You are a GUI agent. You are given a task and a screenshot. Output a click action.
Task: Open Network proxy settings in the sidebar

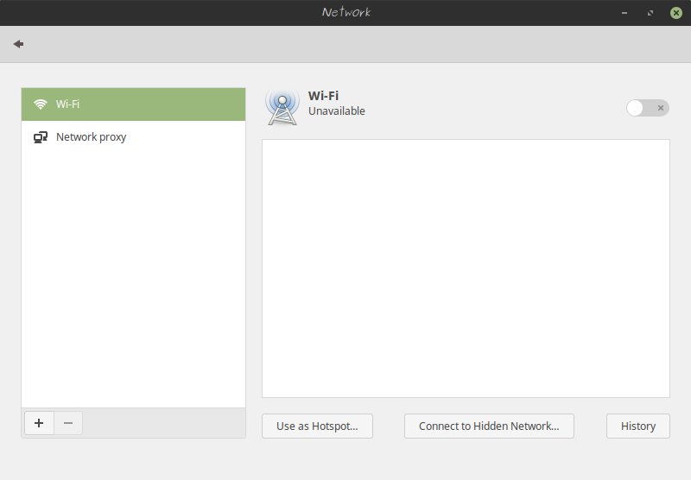point(134,137)
